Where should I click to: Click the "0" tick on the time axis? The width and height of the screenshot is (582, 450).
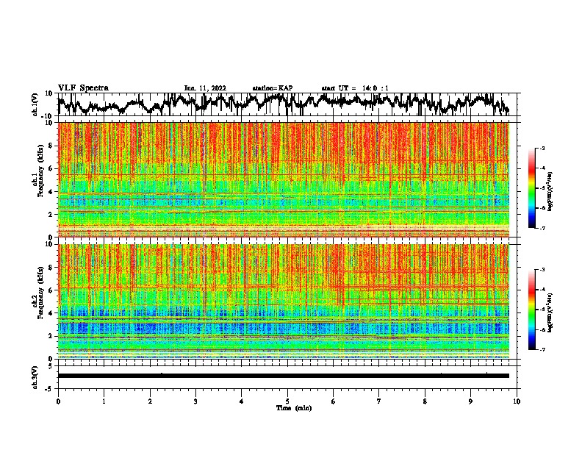pyautogui.click(x=58, y=401)
